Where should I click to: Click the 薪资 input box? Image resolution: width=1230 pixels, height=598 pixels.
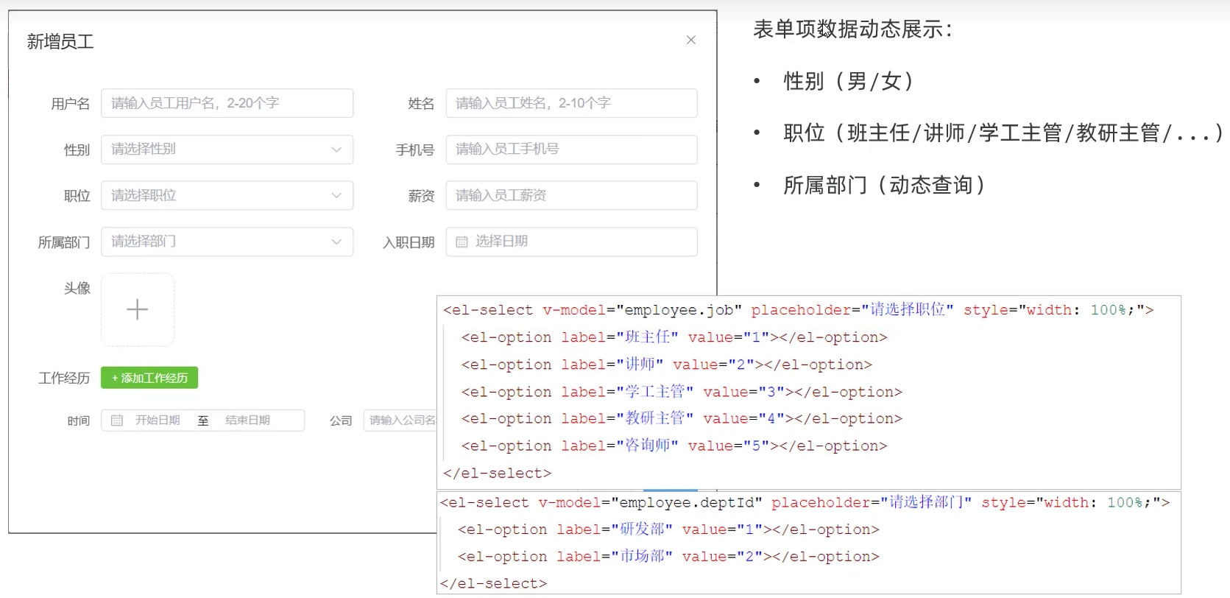click(x=571, y=196)
